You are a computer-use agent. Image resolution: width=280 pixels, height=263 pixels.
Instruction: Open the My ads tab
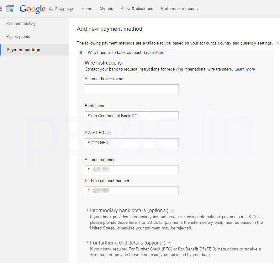coord(106,9)
